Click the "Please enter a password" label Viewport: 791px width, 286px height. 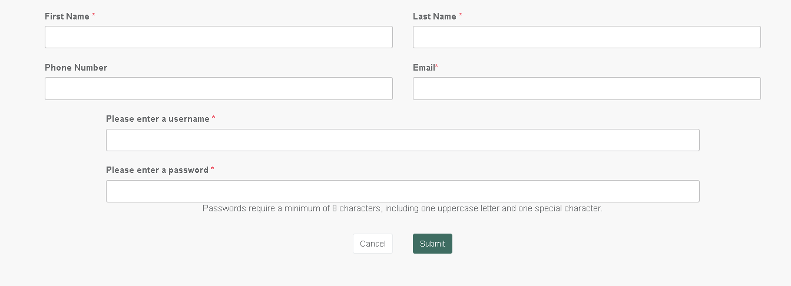pyautogui.click(x=157, y=170)
